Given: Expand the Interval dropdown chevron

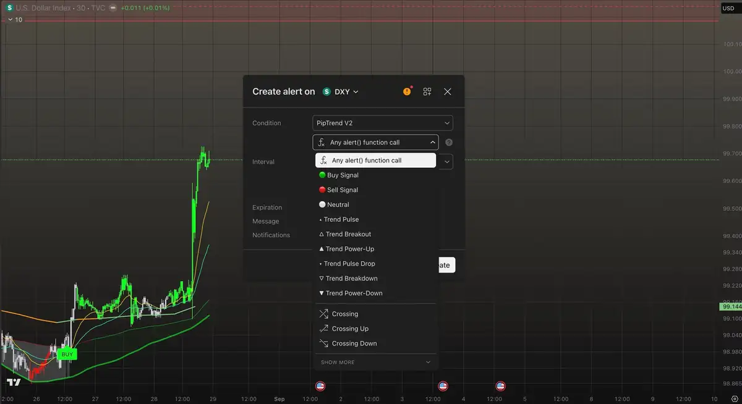Looking at the screenshot, I should point(446,162).
